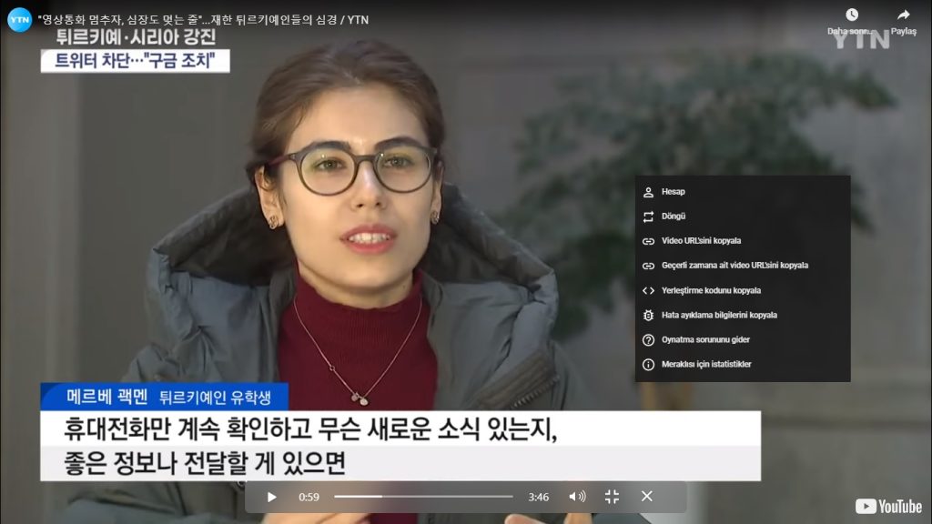The image size is (932, 524).
Task: Click Yerleştirme kodunu kopyala embed option
Action: [711, 290]
